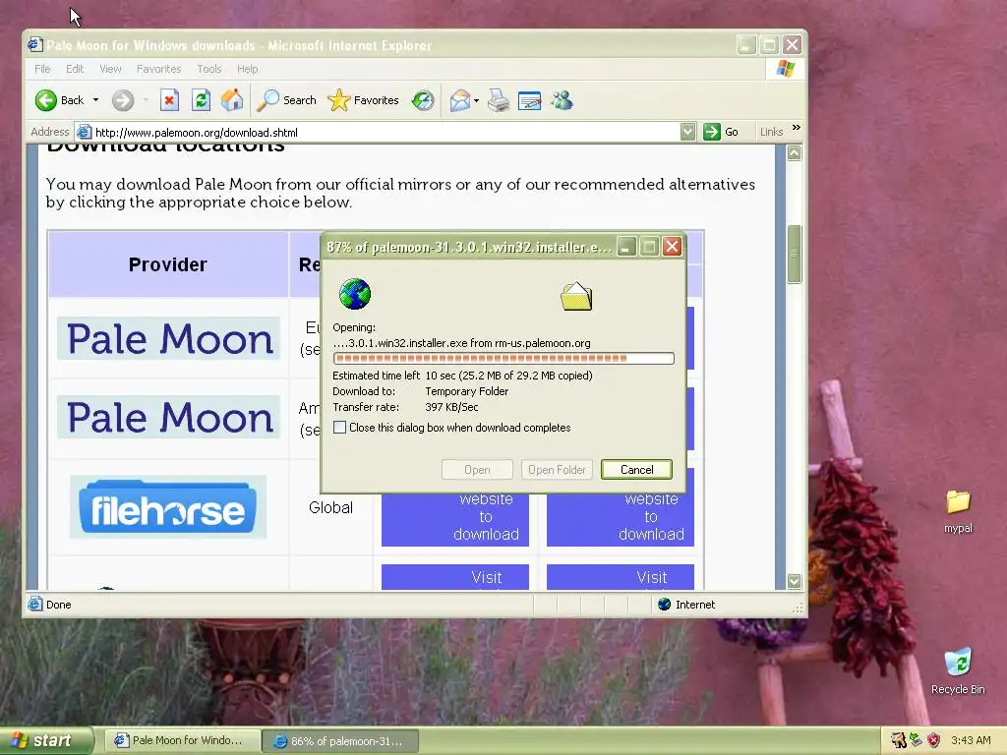This screenshot has height=755, width=1007.
Task: Click the Open Folder button
Action: click(557, 469)
